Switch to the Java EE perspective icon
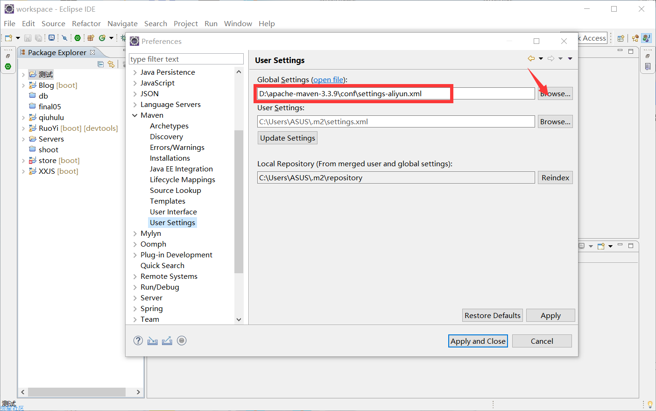This screenshot has height=411, width=656. click(635, 38)
